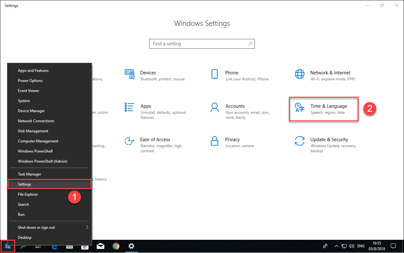
Task: Open the Accounts category title
Action: click(x=235, y=106)
